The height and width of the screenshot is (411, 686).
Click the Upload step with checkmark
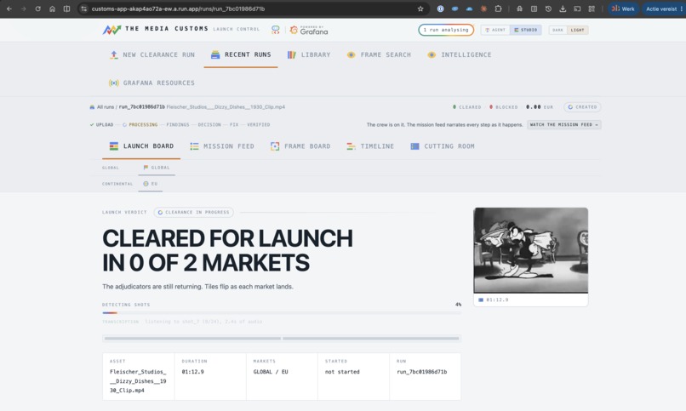tap(101, 124)
